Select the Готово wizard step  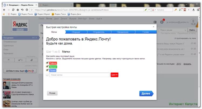click(146, 32)
